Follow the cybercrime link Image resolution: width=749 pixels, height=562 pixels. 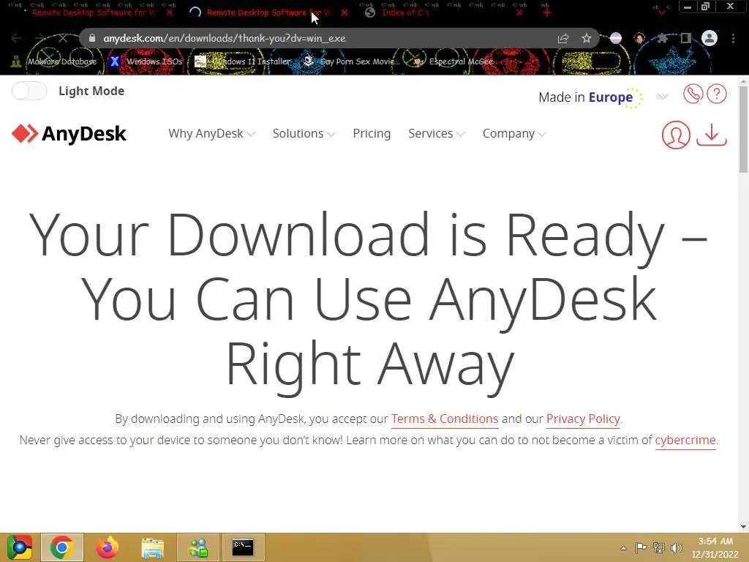[x=685, y=440]
